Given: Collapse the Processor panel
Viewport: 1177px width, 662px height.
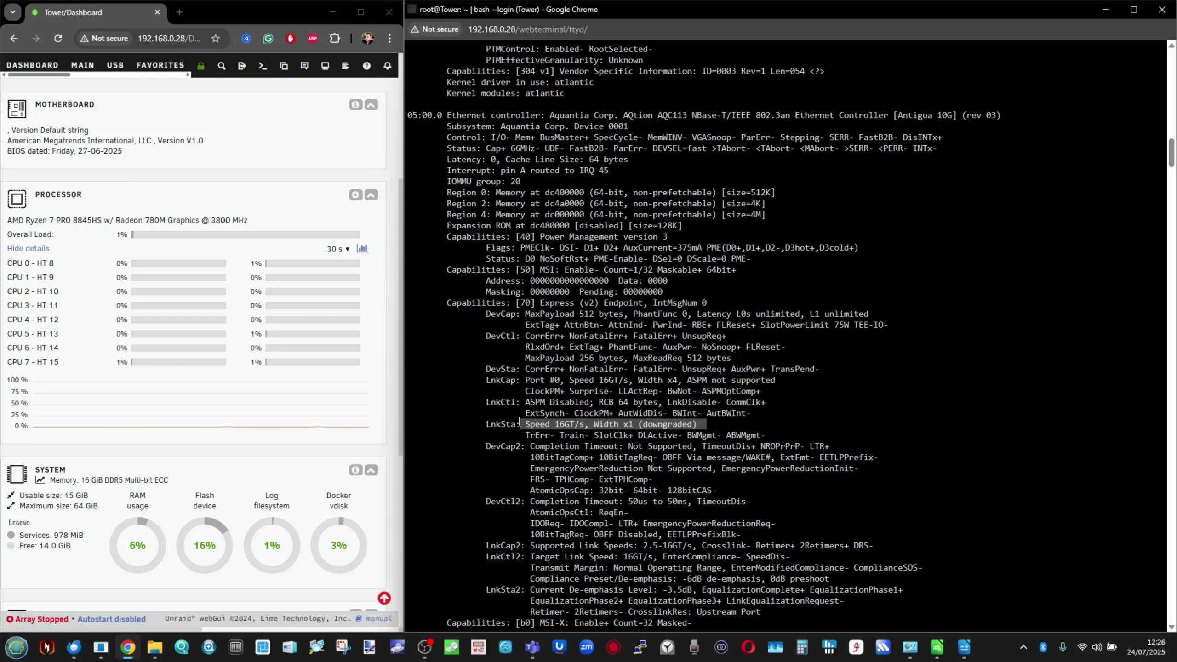Looking at the screenshot, I should pyautogui.click(x=371, y=195).
